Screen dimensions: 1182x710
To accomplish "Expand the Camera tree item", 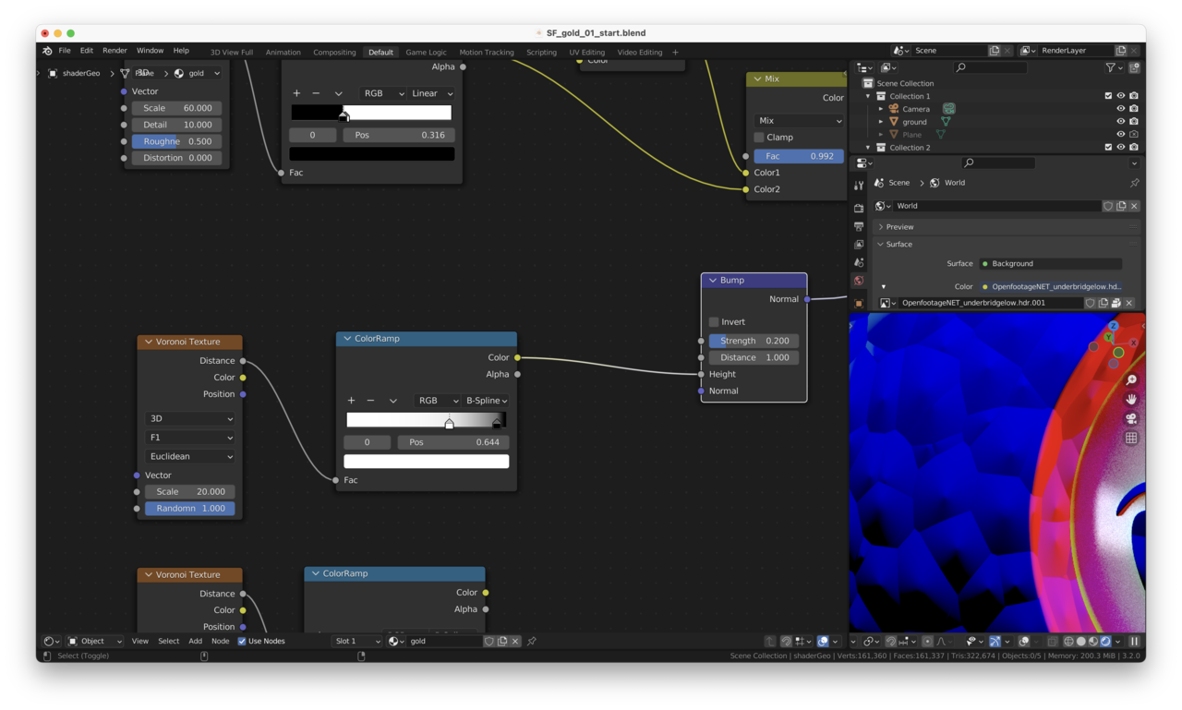I will [x=881, y=109].
